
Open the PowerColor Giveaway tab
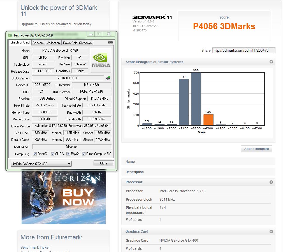(78, 43)
